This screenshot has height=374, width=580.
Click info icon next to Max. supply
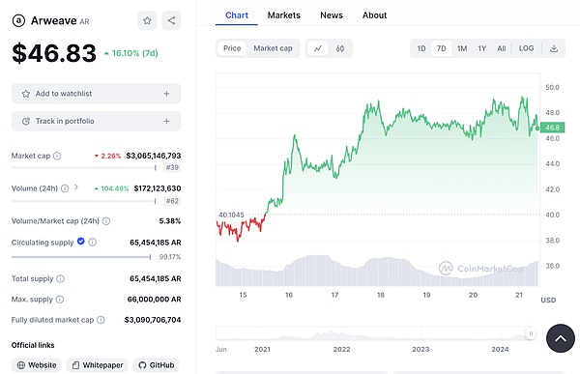pyautogui.click(x=60, y=300)
